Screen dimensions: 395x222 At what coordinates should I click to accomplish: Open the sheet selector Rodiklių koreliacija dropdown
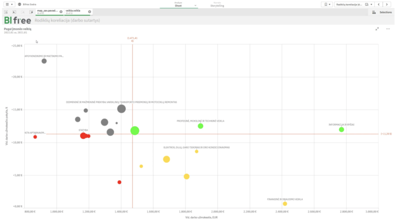tap(354, 5)
